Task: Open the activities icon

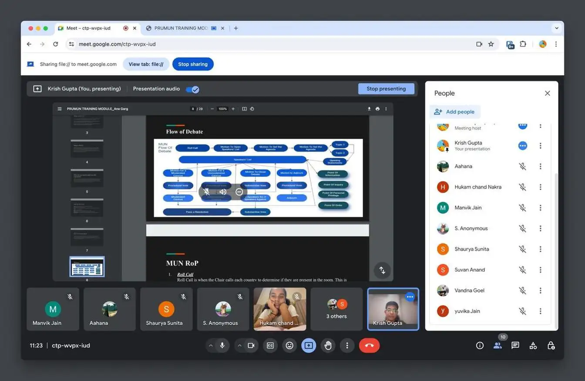Action: 533,345
